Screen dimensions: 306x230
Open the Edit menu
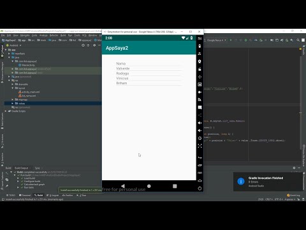pos(9,35)
